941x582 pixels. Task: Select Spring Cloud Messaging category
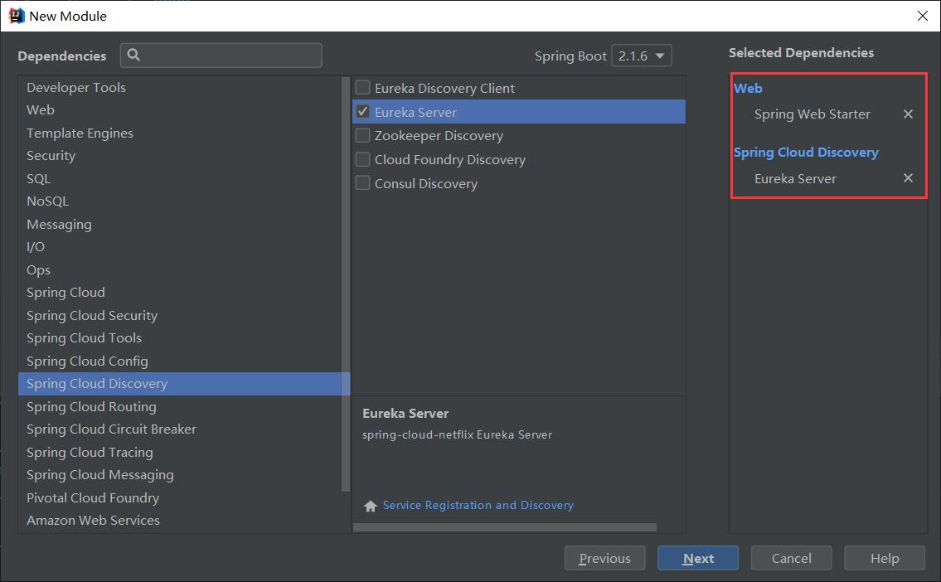[x=180, y=475]
